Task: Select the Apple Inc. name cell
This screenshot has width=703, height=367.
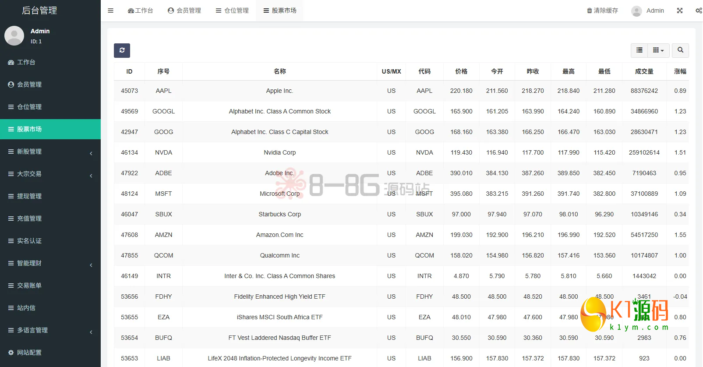Action: pyautogui.click(x=279, y=91)
